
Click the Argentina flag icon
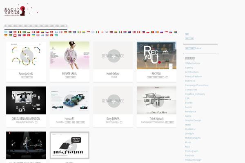tap(6, 32)
